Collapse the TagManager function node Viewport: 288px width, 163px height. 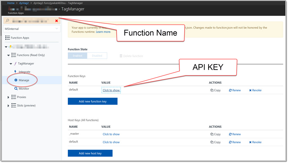[11, 64]
